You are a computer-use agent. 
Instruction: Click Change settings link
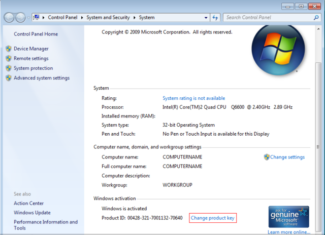(x=287, y=157)
